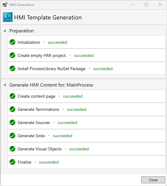Image resolution: width=167 pixels, height=186 pixels.
Task: Click the checkmark beside Generate Visual Objects
Action: 13,149
